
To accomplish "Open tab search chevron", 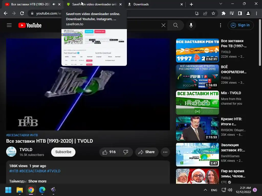I will (x=221, y=4).
